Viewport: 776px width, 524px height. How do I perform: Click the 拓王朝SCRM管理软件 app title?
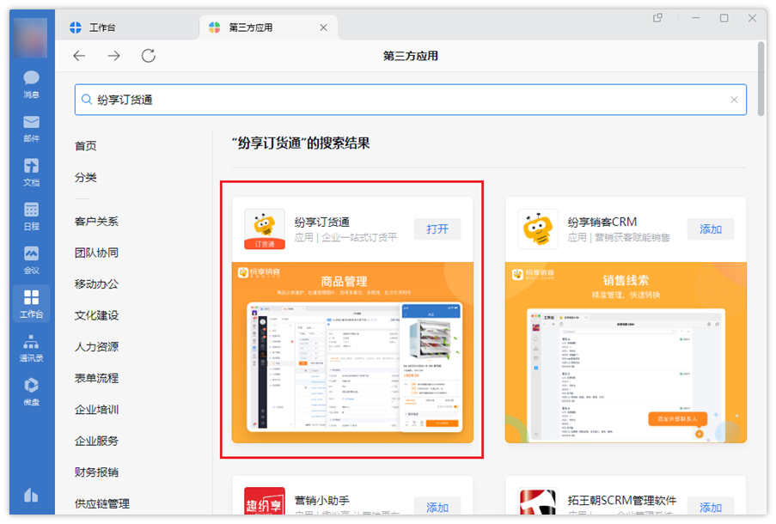621,500
